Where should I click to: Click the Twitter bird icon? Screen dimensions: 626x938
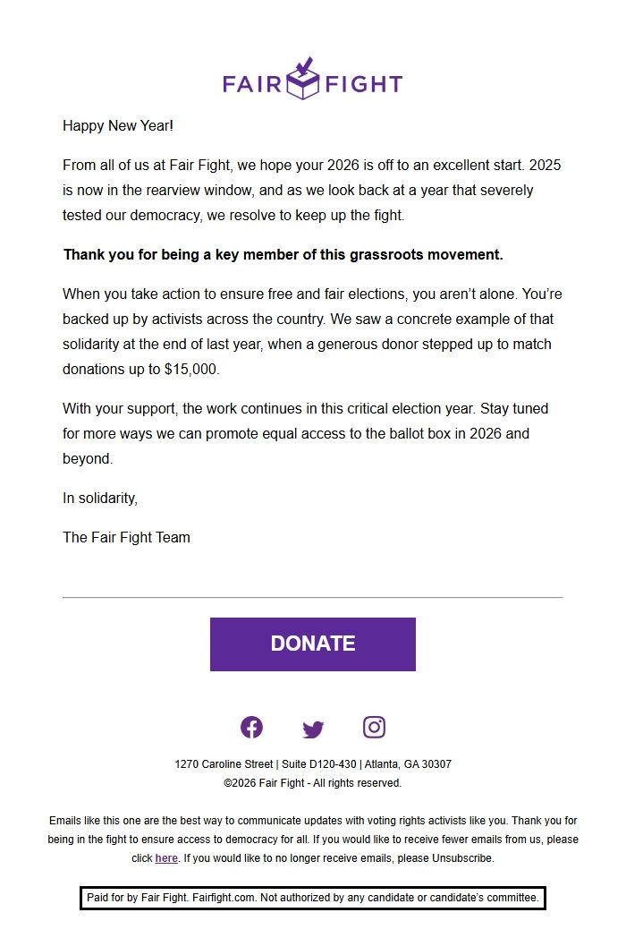(313, 727)
